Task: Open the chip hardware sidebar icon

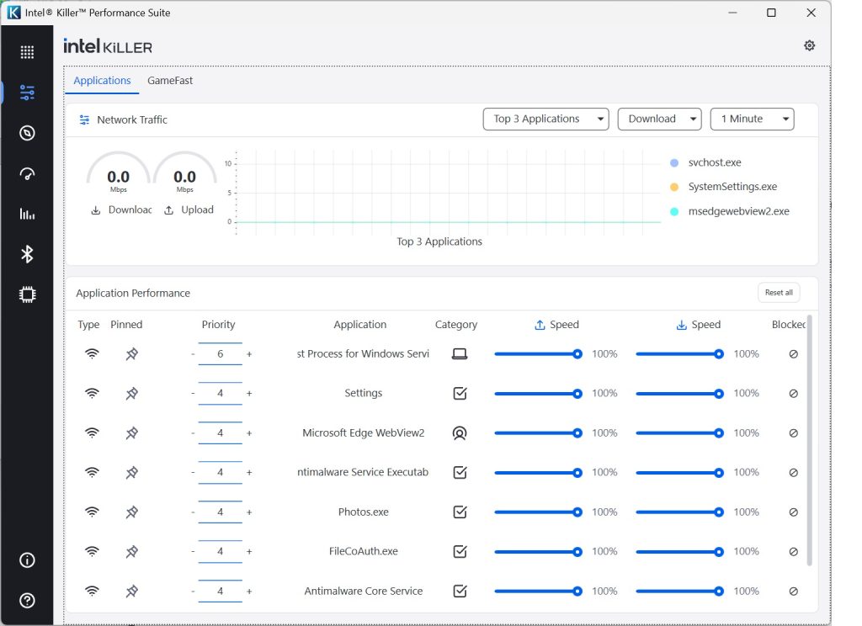Action: [27, 294]
